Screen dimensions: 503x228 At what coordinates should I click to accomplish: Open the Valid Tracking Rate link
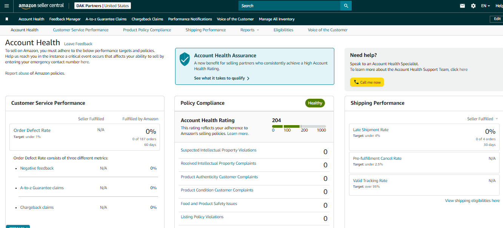click(x=370, y=181)
